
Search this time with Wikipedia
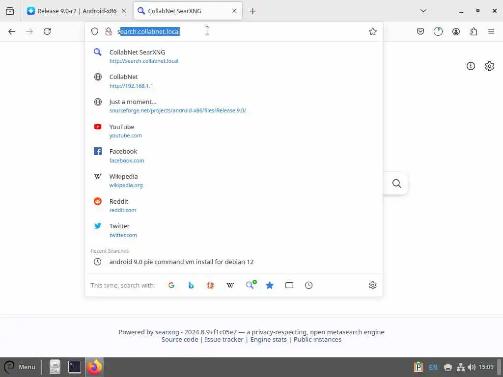[x=230, y=285]
